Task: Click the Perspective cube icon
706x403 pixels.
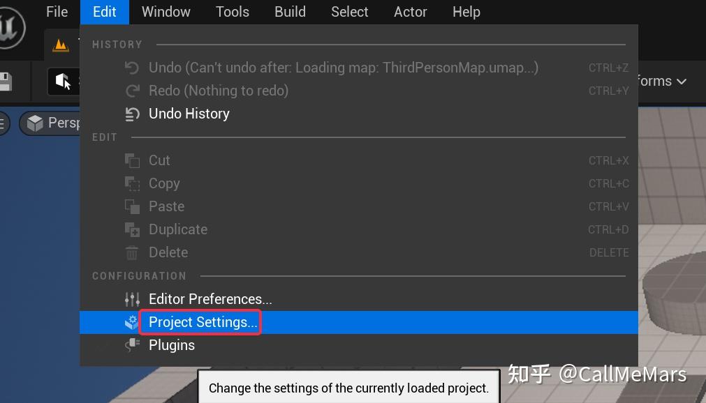Action: click(x=35, y=123)
